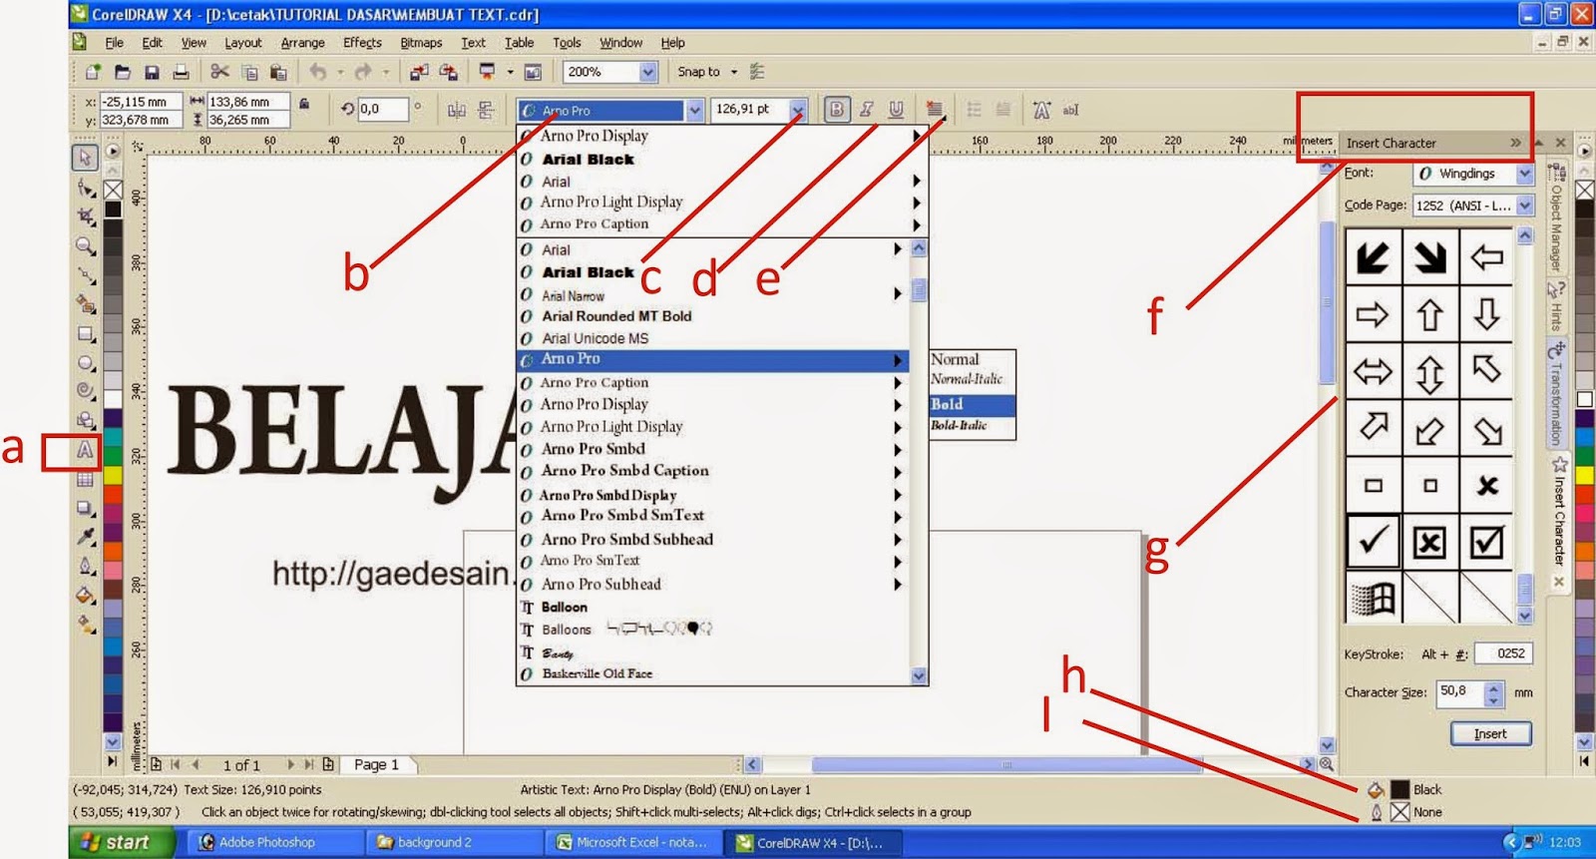Select the Interactive Blend tool
This screenshot has width=1596, height=859.
(x=86, y=508)
